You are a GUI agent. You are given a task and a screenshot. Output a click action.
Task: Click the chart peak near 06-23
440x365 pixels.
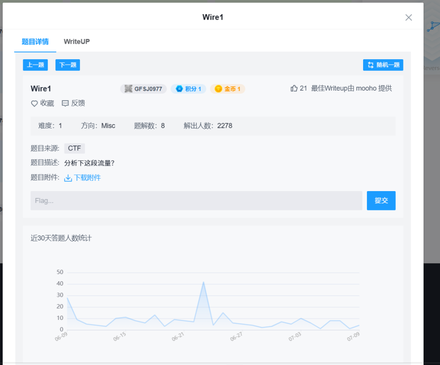pyautogui.click(x=203, y=282)
